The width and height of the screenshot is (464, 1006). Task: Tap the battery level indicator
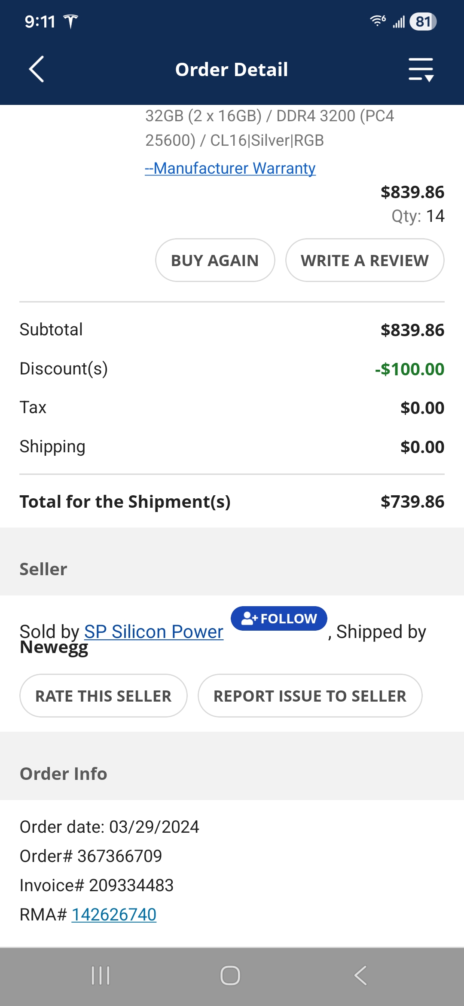click(423, 21)
